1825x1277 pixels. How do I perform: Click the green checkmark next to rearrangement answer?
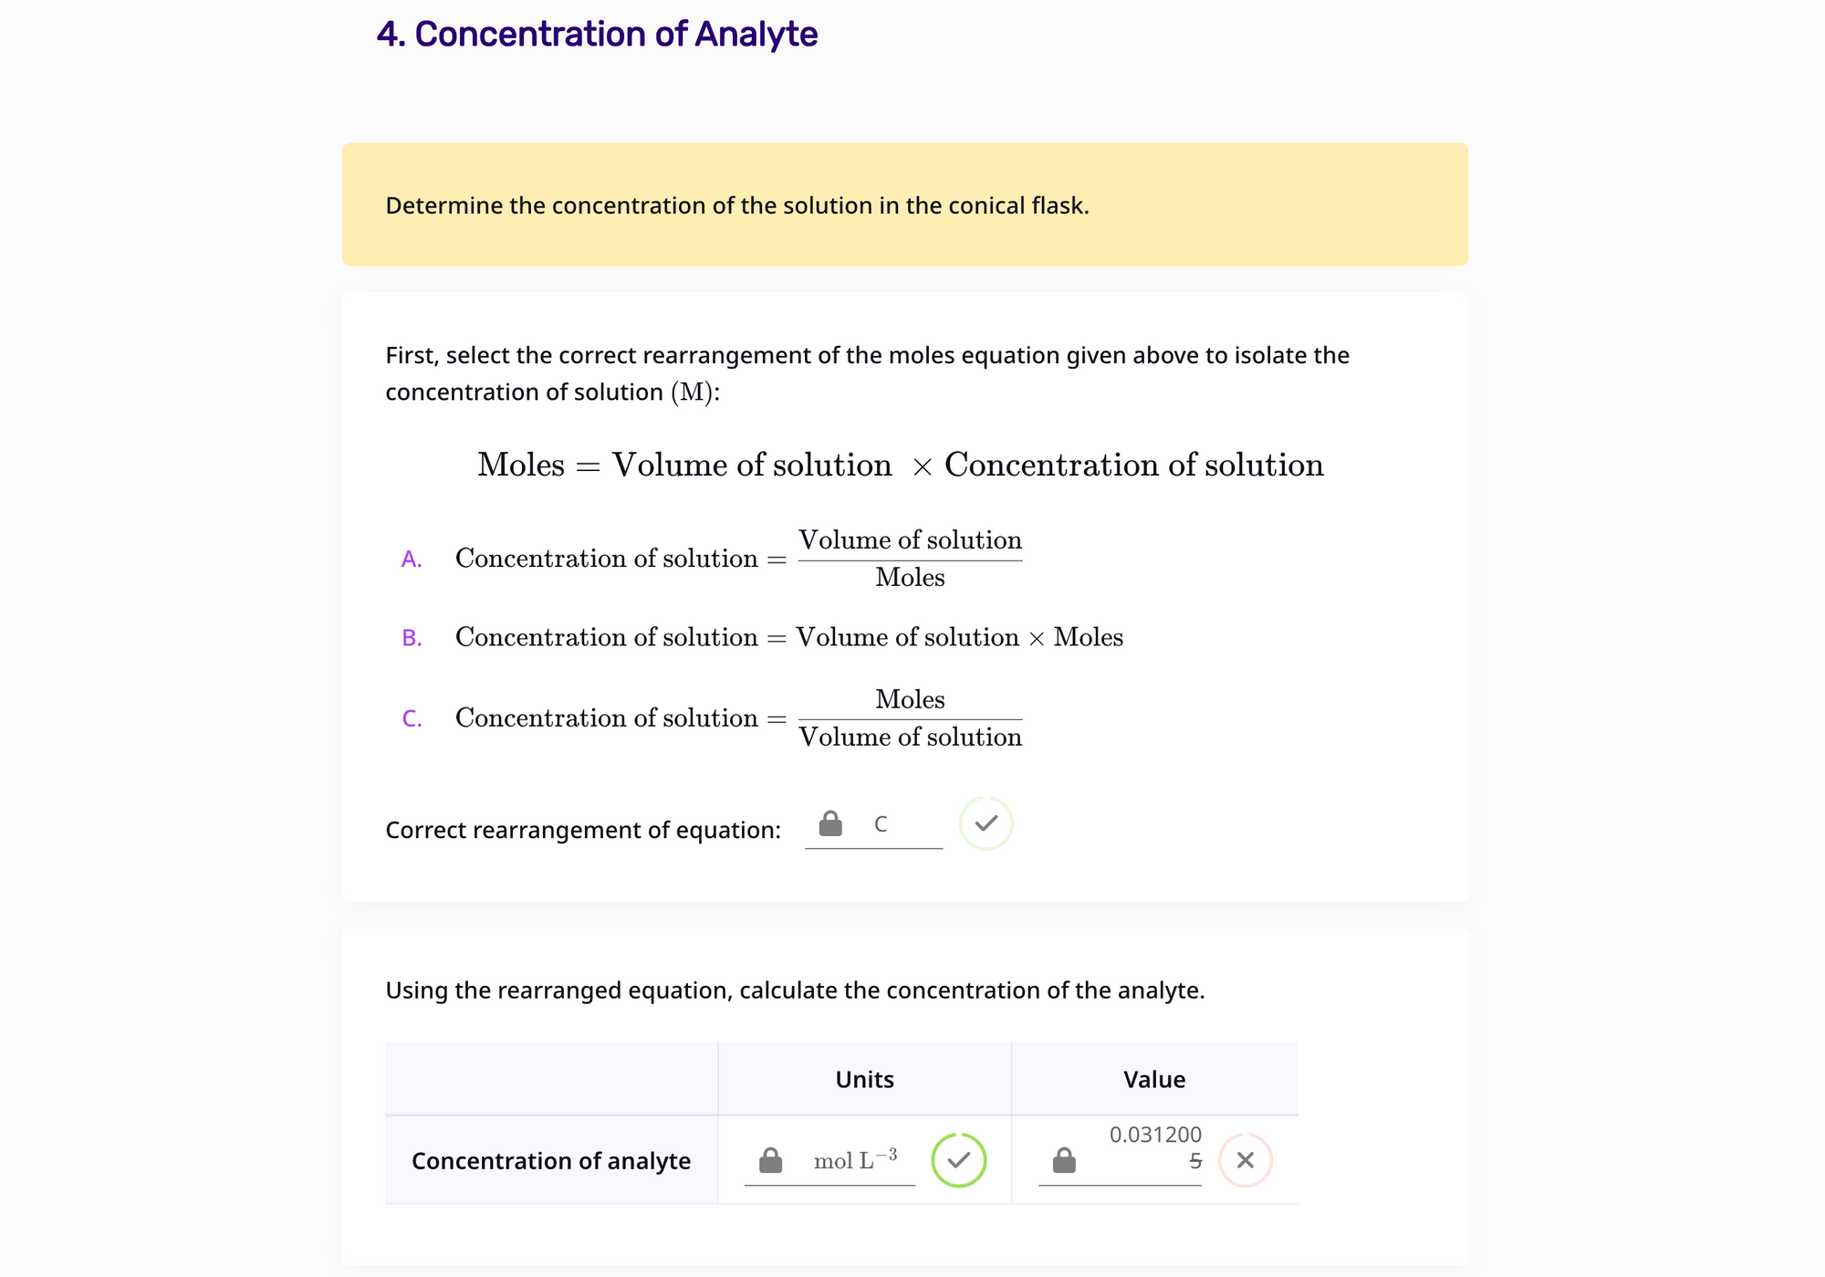[x=985, y=823]
